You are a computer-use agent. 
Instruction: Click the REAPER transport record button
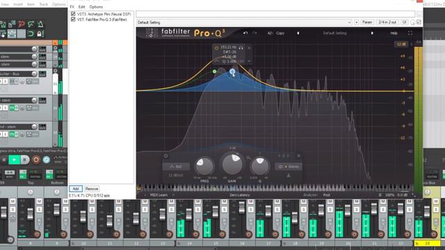[36, 160]
